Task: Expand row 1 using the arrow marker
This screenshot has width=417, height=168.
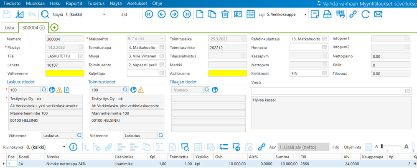Action: tap(4, 164)
